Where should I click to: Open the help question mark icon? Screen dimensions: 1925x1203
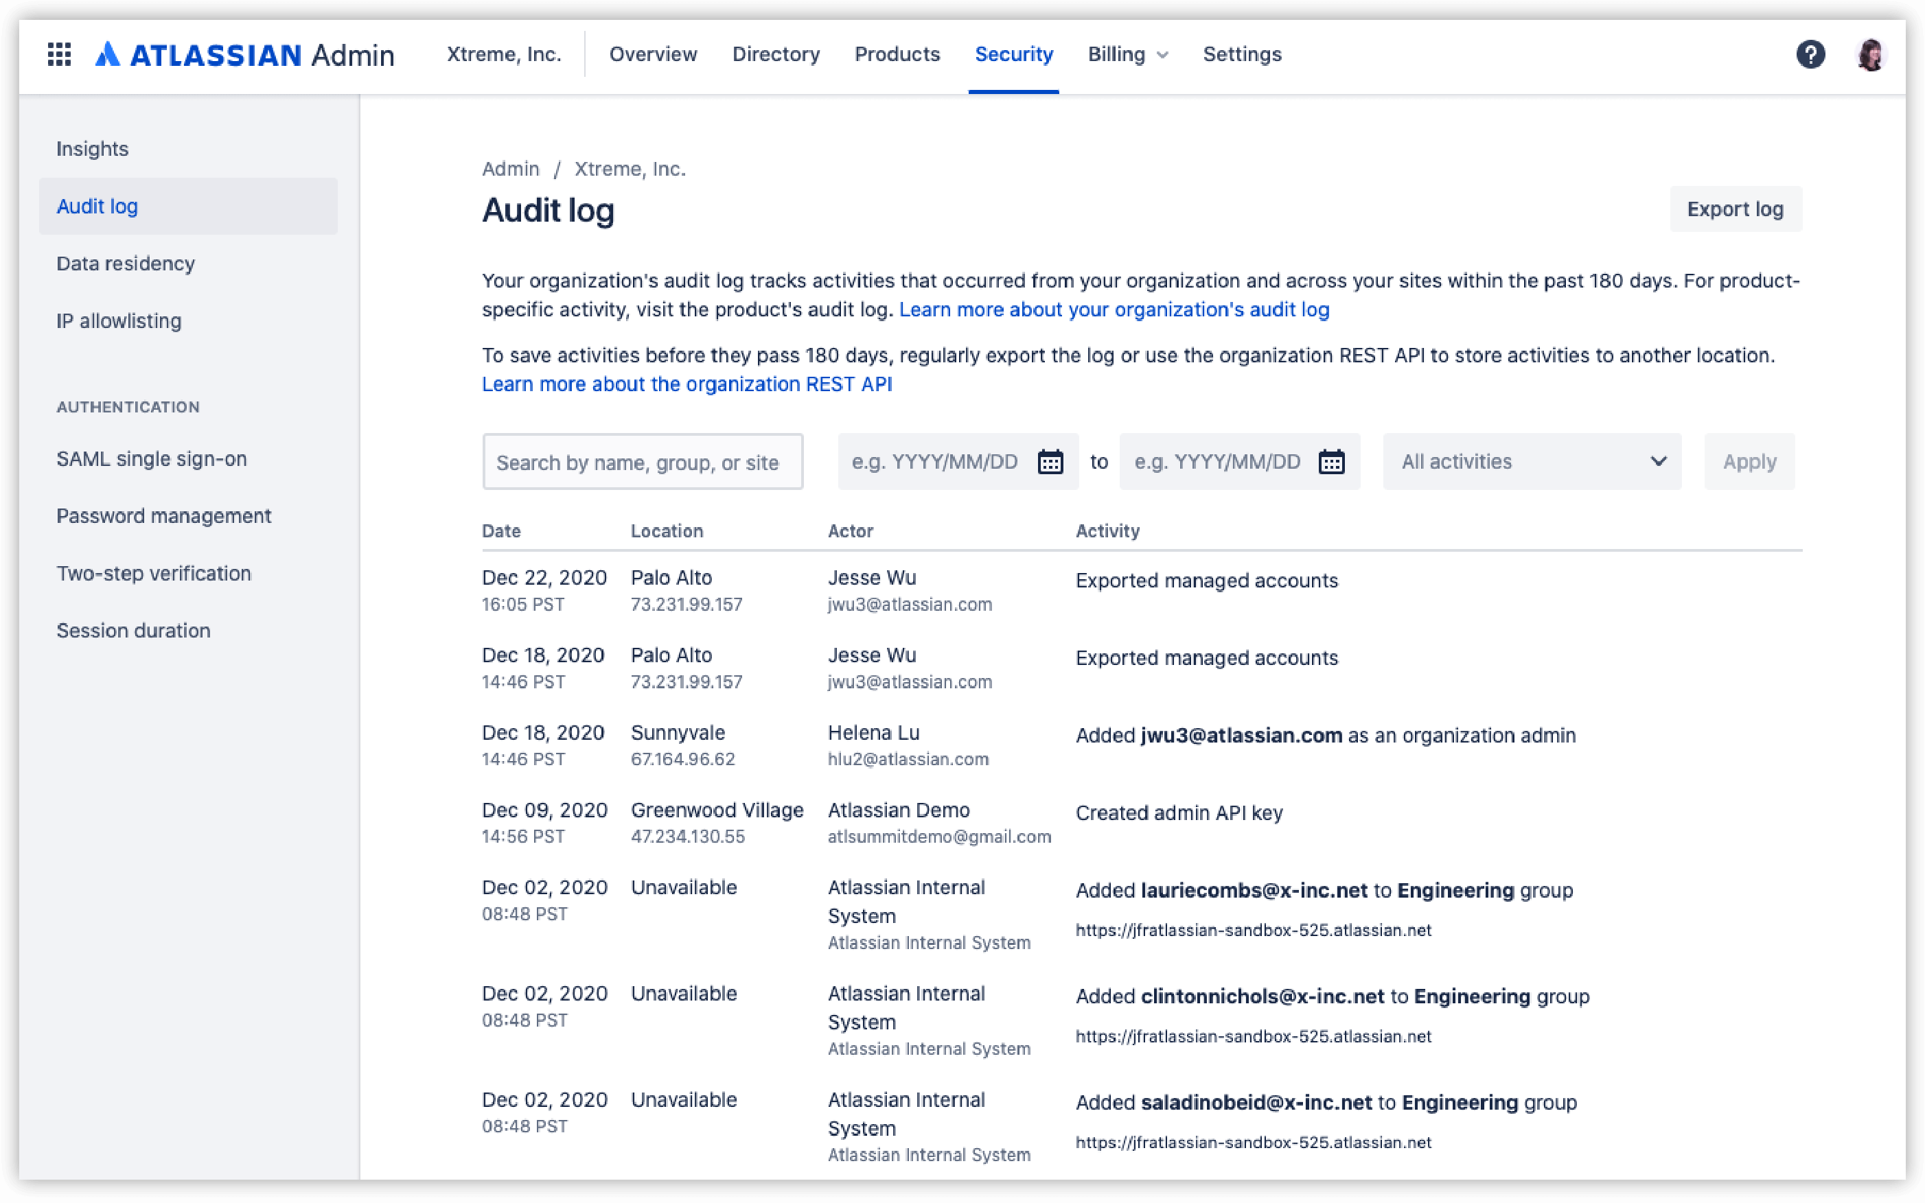click(1810, 54)
